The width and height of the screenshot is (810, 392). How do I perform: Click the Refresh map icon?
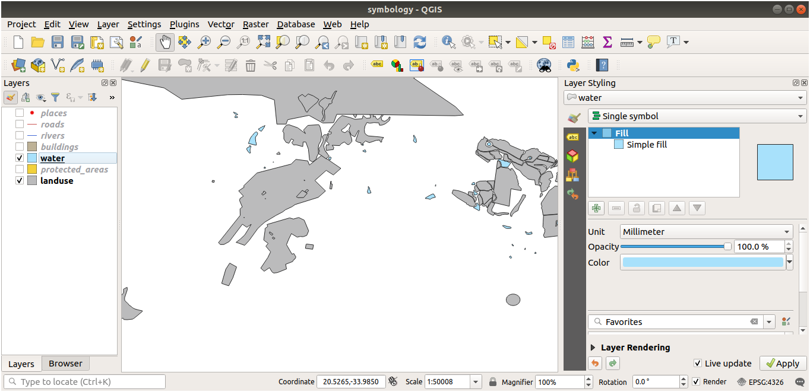(x=420, y=42)
